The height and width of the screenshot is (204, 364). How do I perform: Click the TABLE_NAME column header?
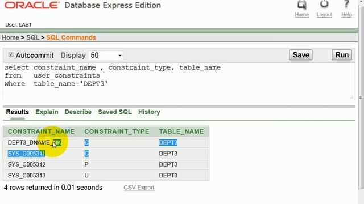tap(181, 131)
